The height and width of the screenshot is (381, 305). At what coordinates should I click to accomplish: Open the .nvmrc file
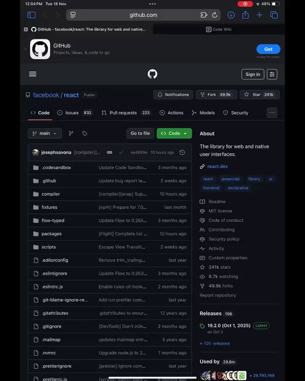[49, 353]
